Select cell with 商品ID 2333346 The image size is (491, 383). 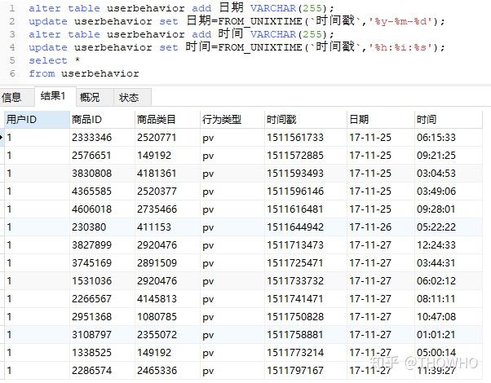tap(92, 138)
